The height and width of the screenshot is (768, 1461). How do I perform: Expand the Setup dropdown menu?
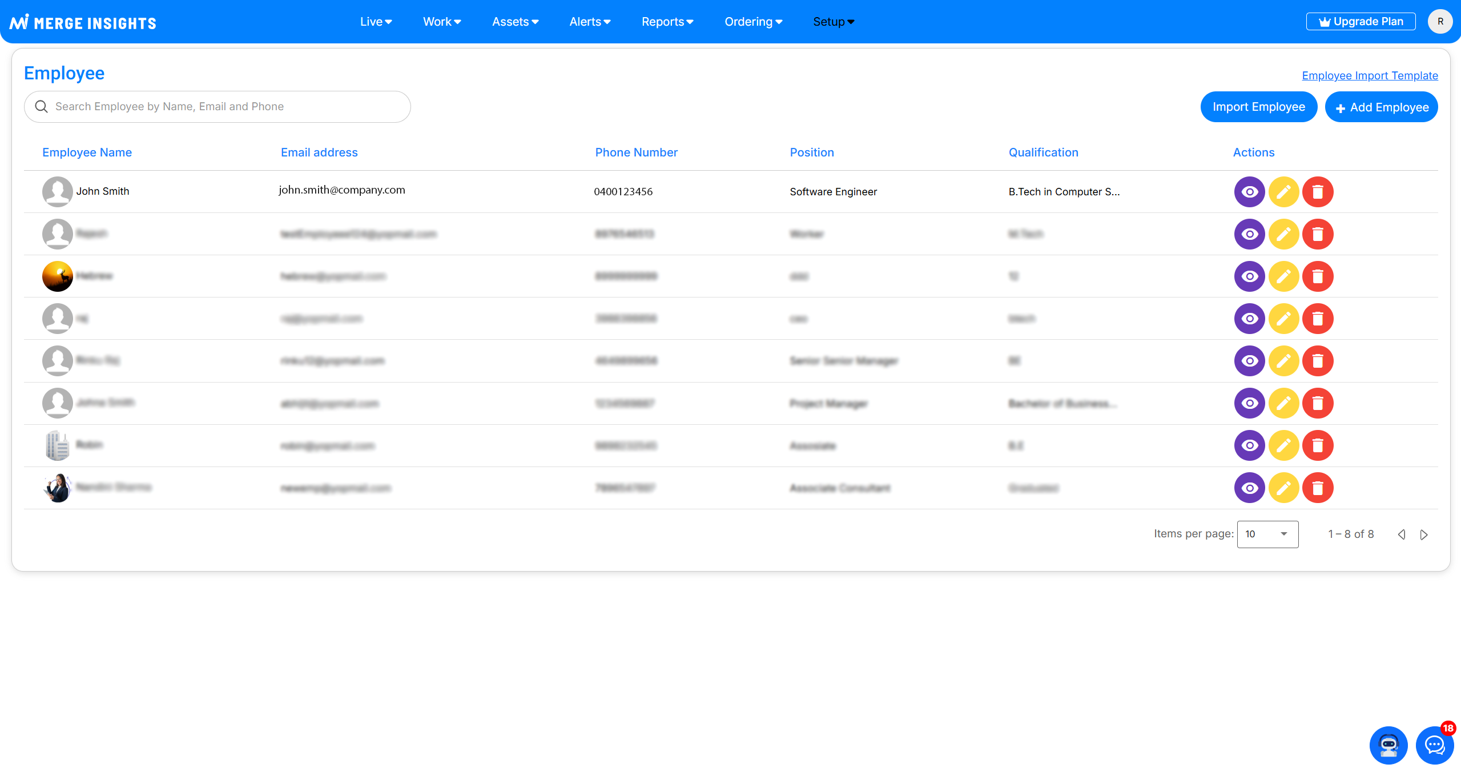[833, 22]
